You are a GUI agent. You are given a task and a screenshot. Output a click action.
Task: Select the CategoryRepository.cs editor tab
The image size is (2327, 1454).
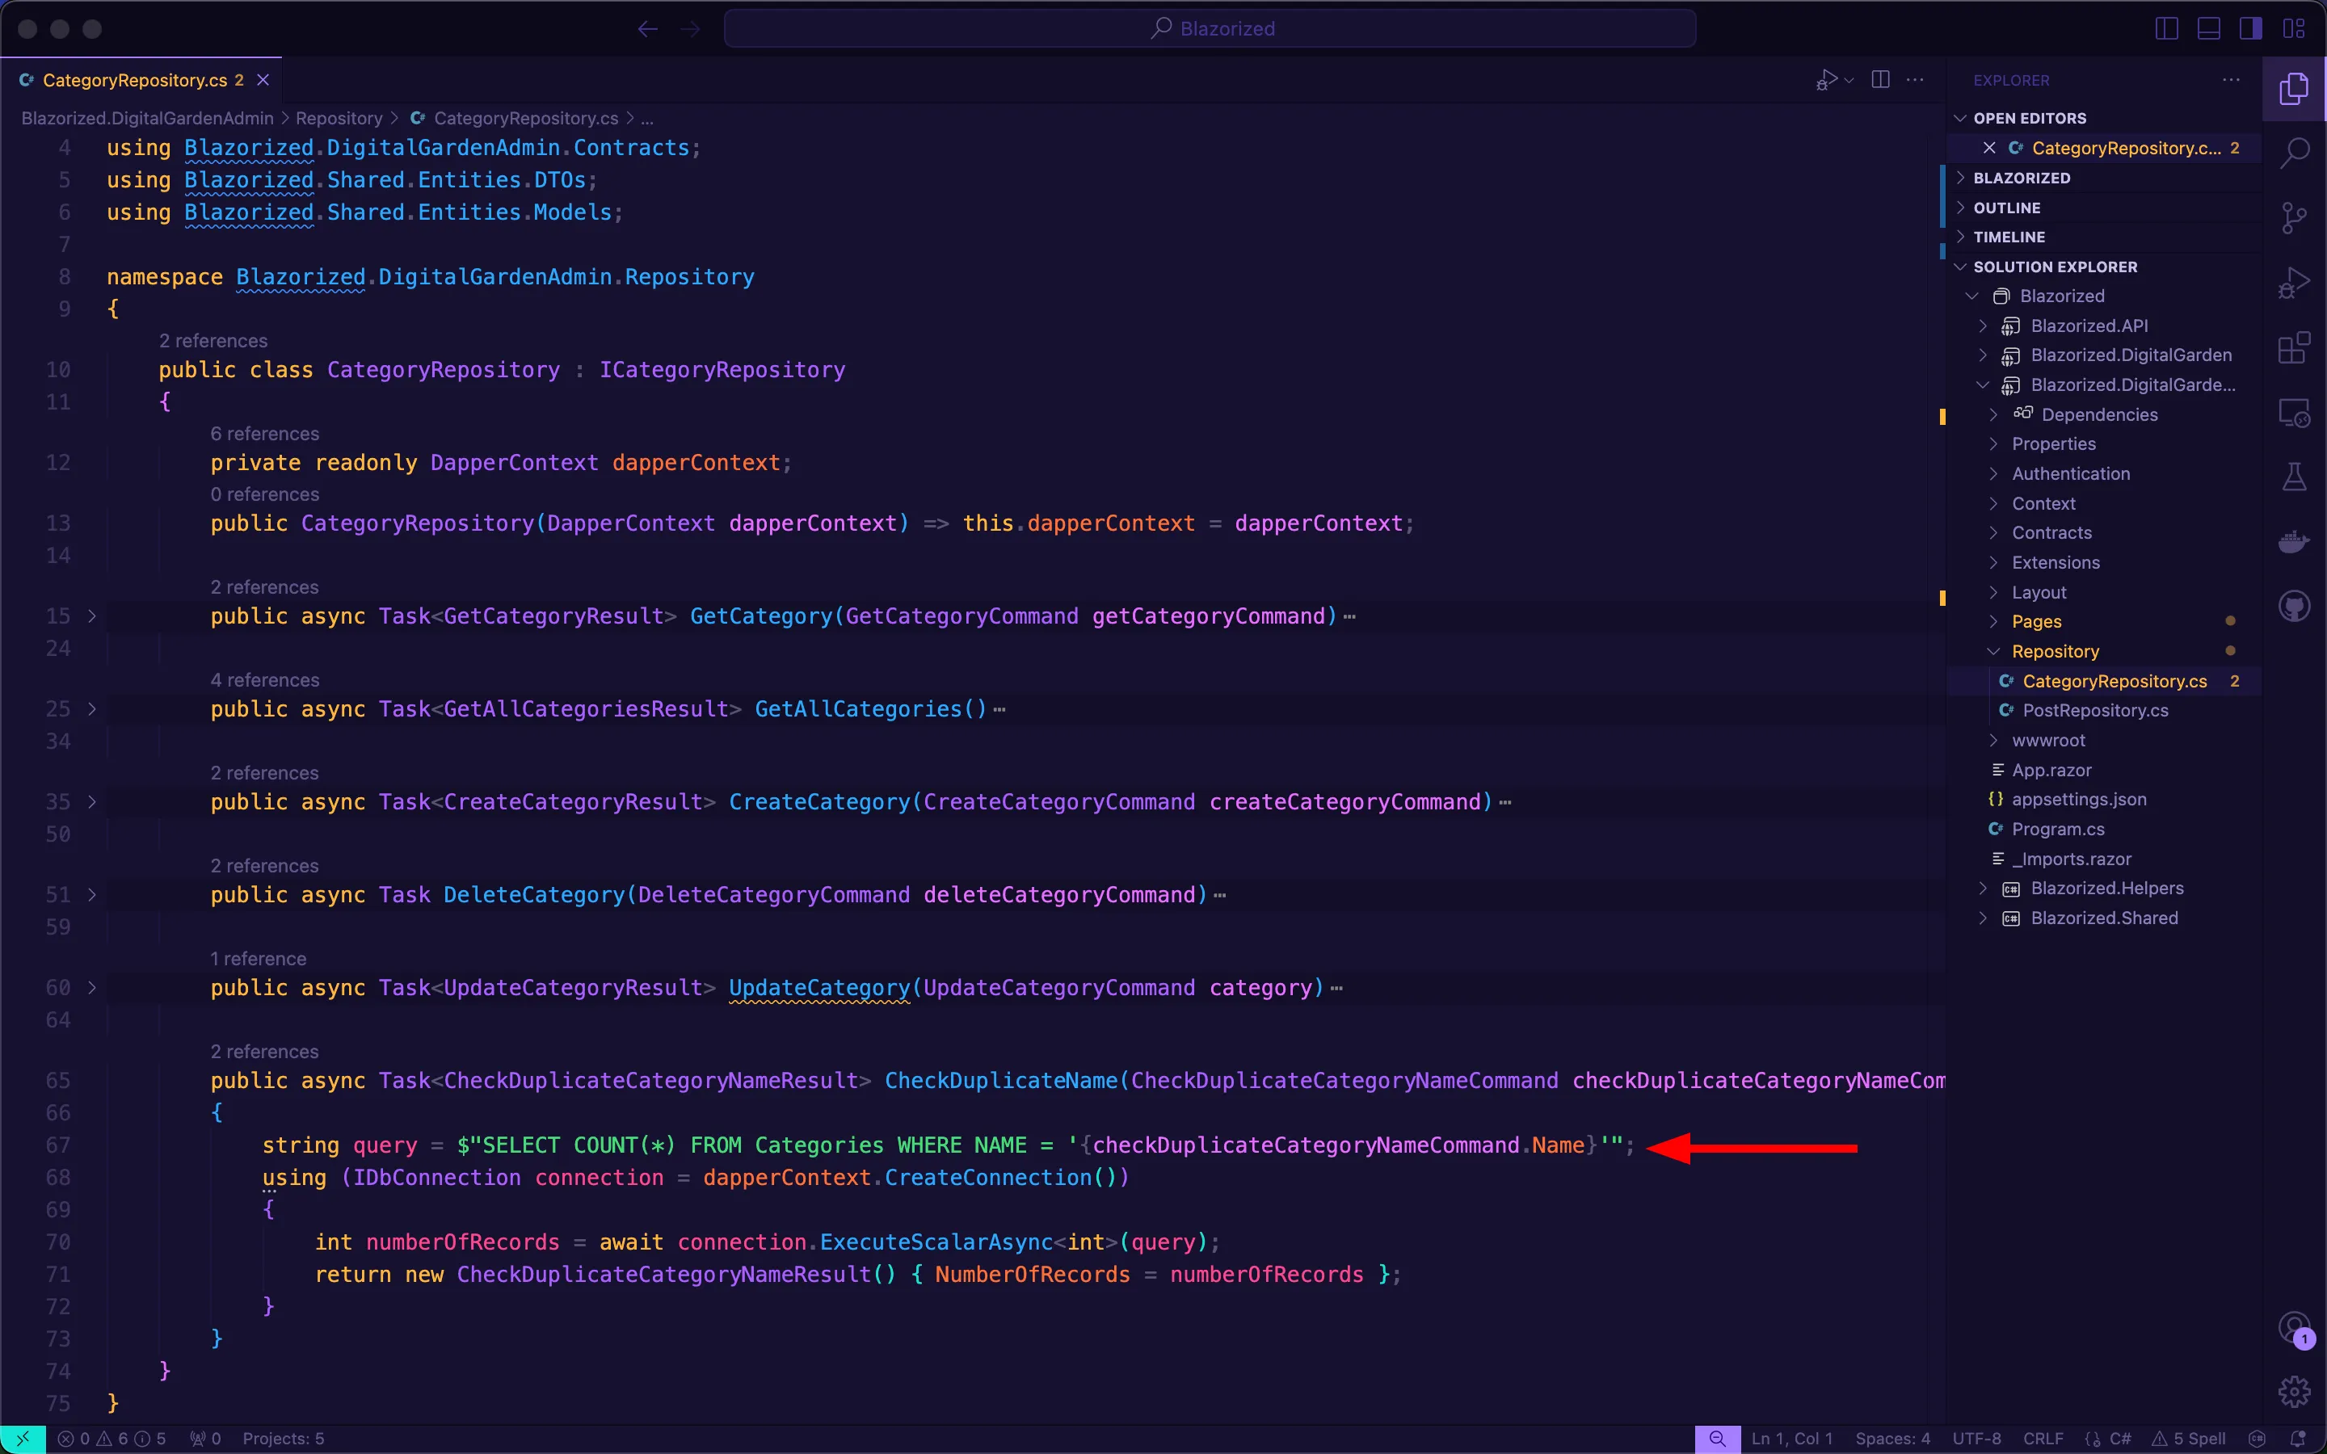[x=142, y=80]
